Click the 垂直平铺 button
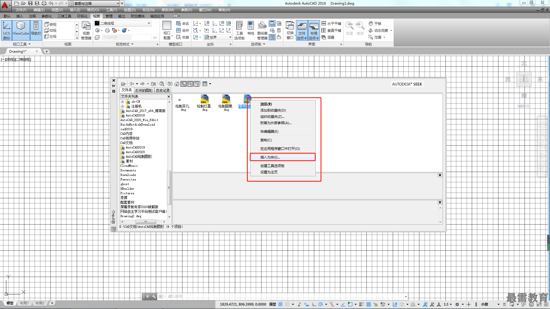The image size is (550, 309). coord(331,30)
